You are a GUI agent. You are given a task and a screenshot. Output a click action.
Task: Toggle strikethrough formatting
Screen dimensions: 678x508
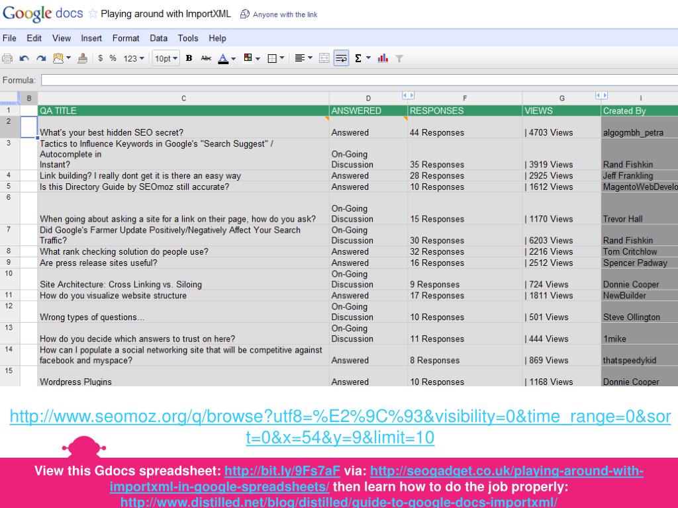[x=207, y=58]
